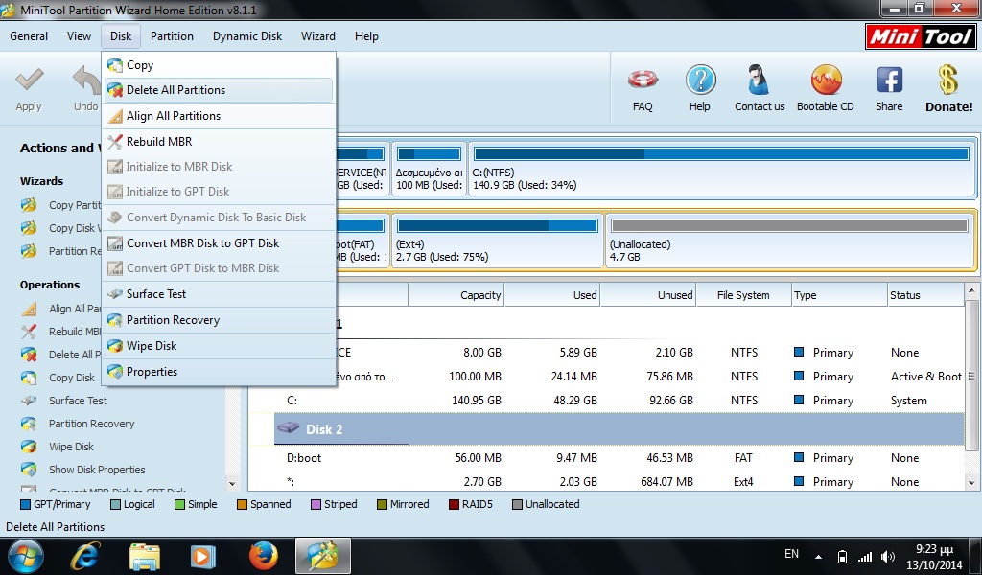This screenshot has height=575, width=982.
Task: Click the Facebook Share icon
Action: coord(889,80)
